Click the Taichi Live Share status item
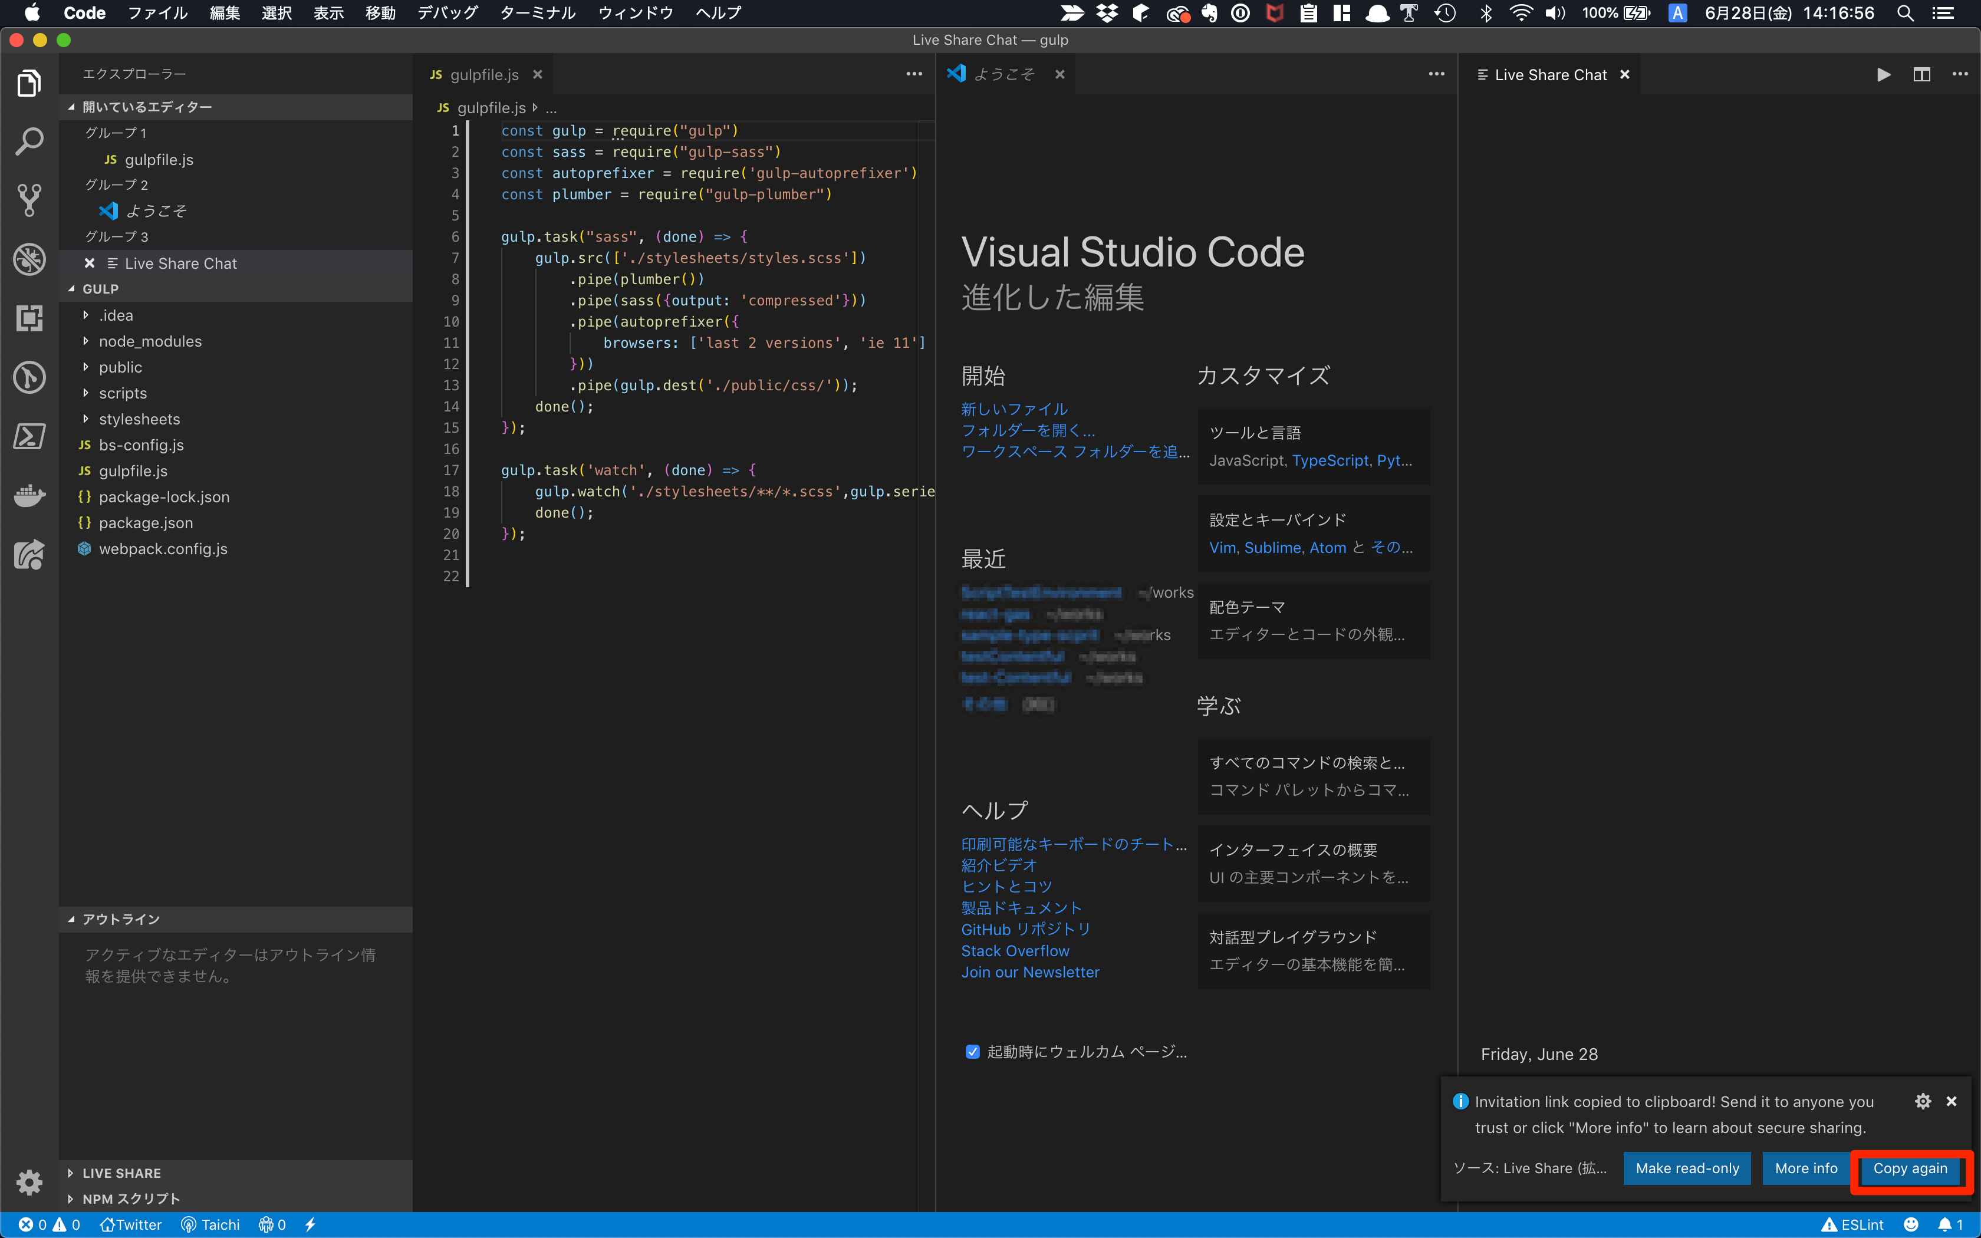Viewport: 1981px width, 1238px height. point(210,1225)
